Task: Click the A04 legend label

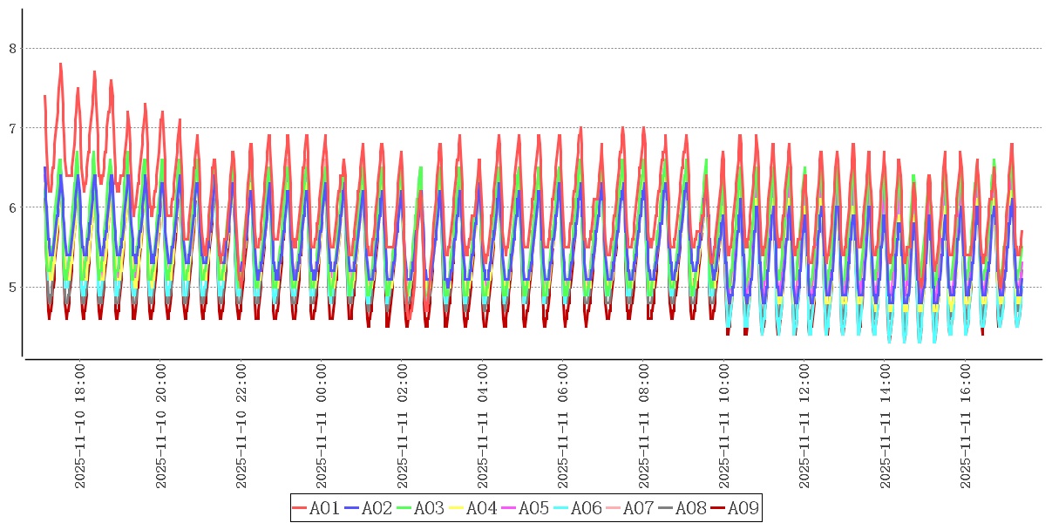Action: (481, 508)
